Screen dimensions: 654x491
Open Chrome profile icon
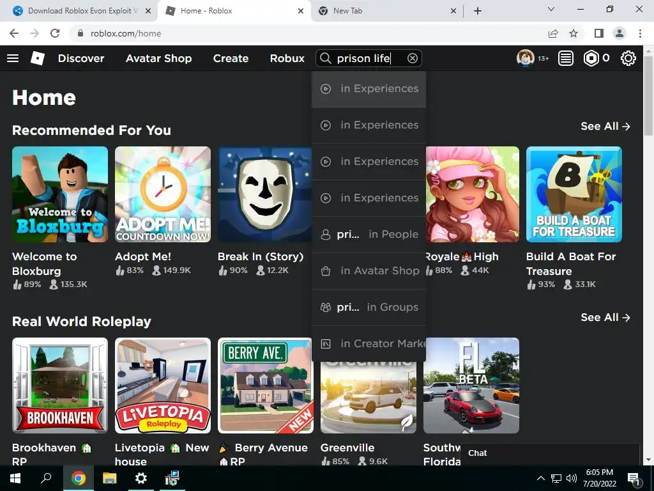click(620, 33)
